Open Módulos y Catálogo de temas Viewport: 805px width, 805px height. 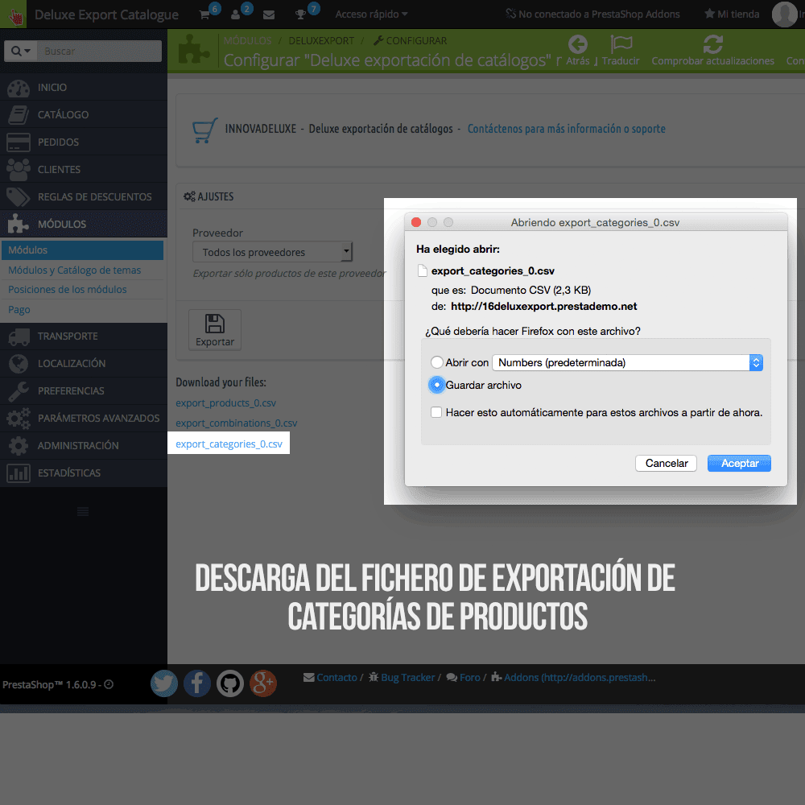(74, 270)
